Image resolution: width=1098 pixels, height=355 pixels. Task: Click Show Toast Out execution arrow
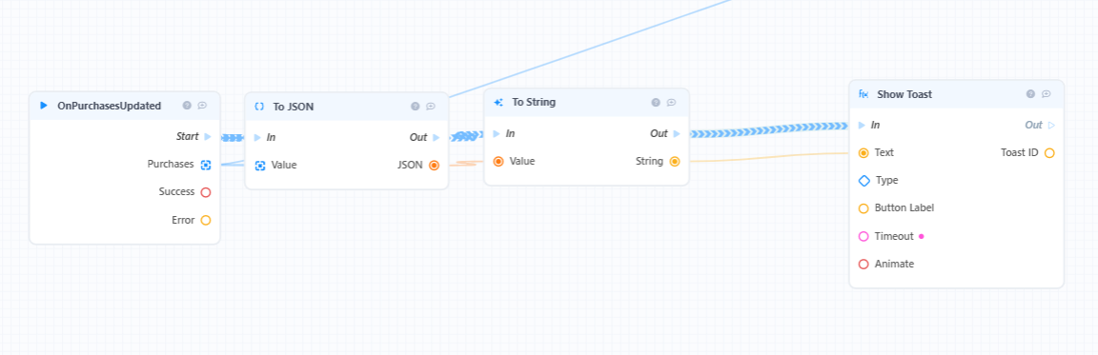click(x=1051, y=125)
